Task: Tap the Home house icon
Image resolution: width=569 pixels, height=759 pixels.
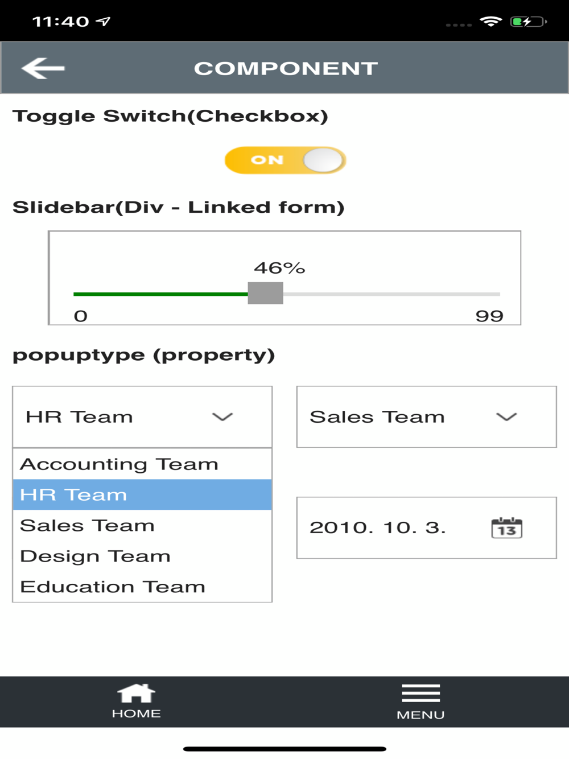Action: pyautogui.click(x=136, y=693)
